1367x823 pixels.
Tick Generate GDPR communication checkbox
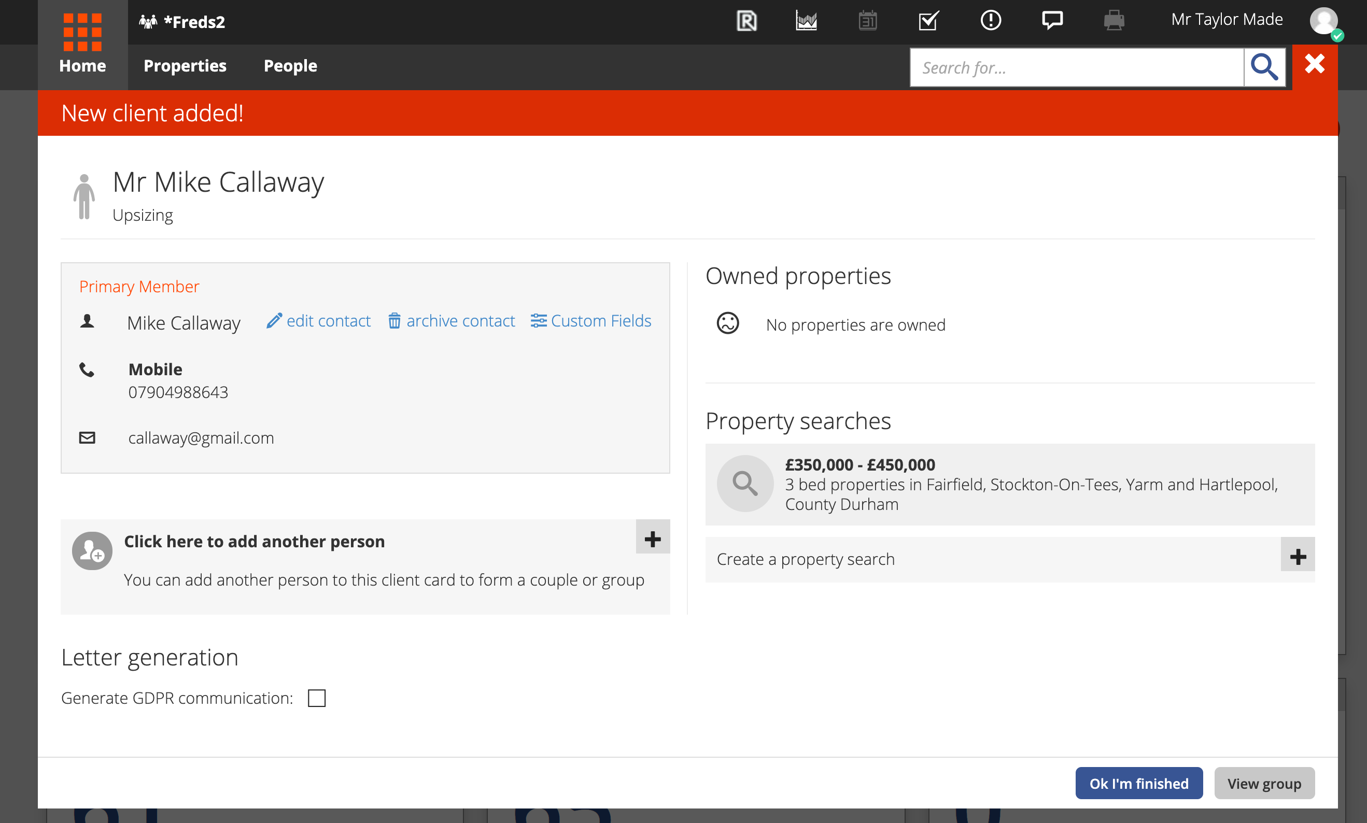pyautogui.click(x=317, y=698)
